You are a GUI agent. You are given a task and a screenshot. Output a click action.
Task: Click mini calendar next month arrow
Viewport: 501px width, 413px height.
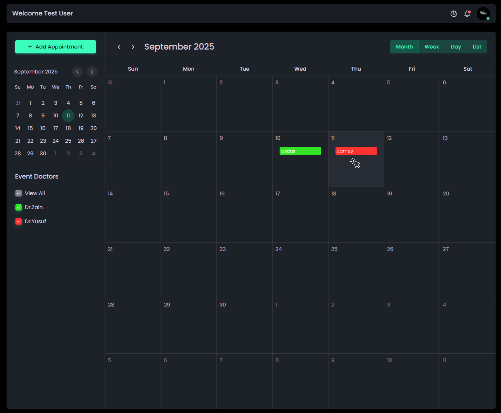(92, 72)
